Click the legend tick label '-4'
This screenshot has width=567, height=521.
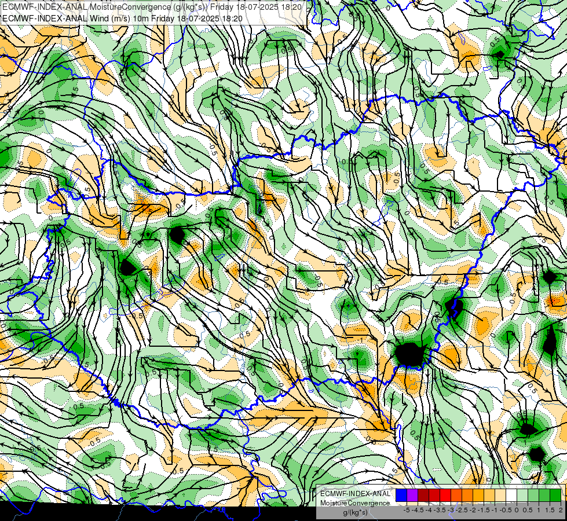tap(429, 510)
